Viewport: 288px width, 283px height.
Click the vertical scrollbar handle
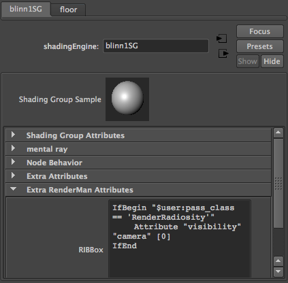coord(278,184)
